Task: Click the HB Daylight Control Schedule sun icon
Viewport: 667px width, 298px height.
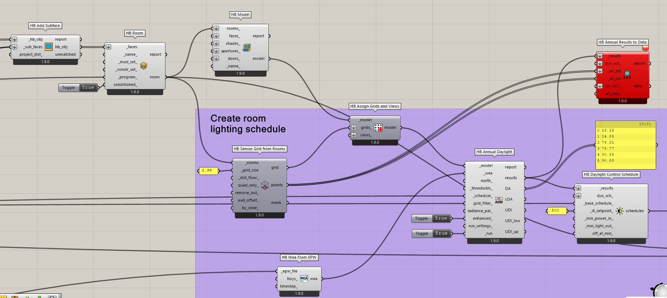Action: tap(619, 211)
